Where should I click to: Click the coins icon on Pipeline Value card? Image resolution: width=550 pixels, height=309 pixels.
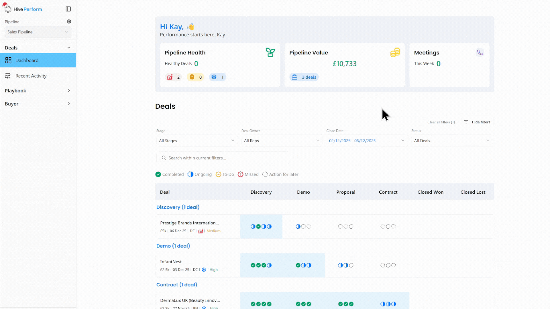[x=395, y=52]
